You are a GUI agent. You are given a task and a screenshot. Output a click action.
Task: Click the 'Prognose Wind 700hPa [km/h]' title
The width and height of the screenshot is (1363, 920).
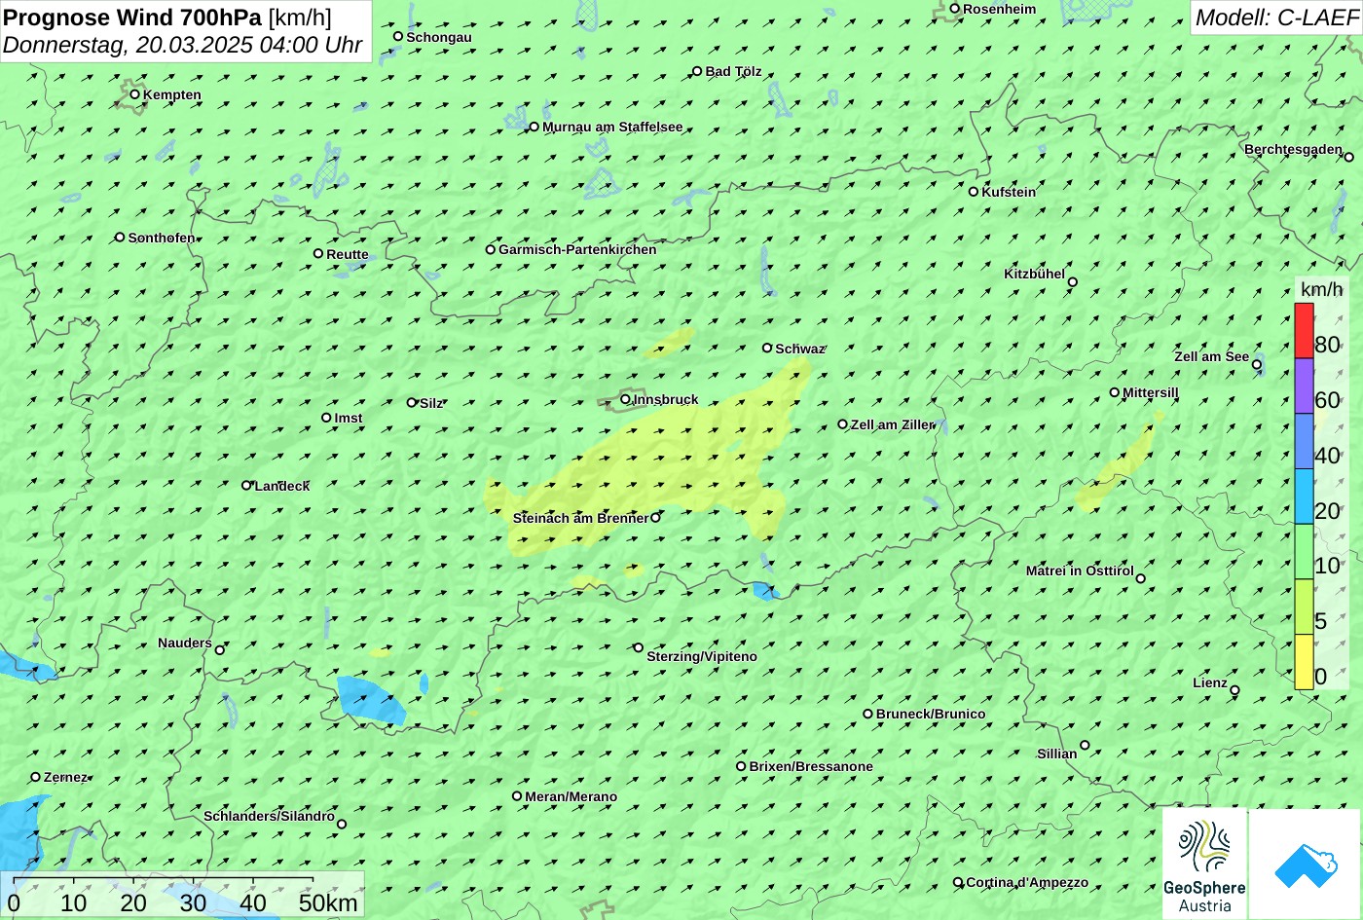coord(167,17)
